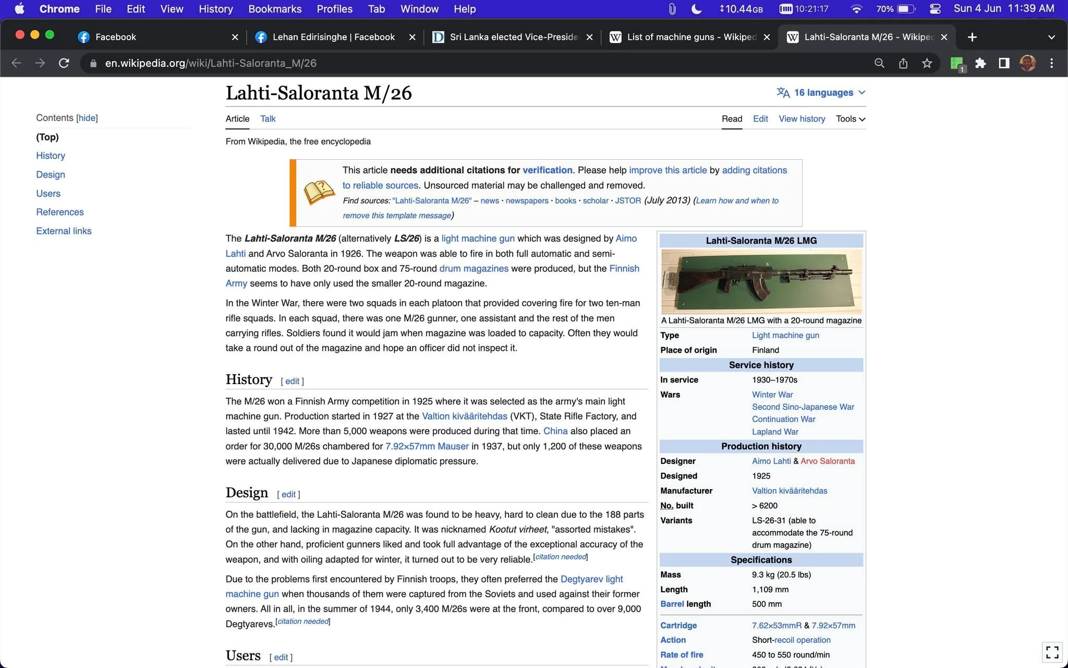Click the zoom magnifier icon in the address bar

pyautogui.click(x=879, y=63)
